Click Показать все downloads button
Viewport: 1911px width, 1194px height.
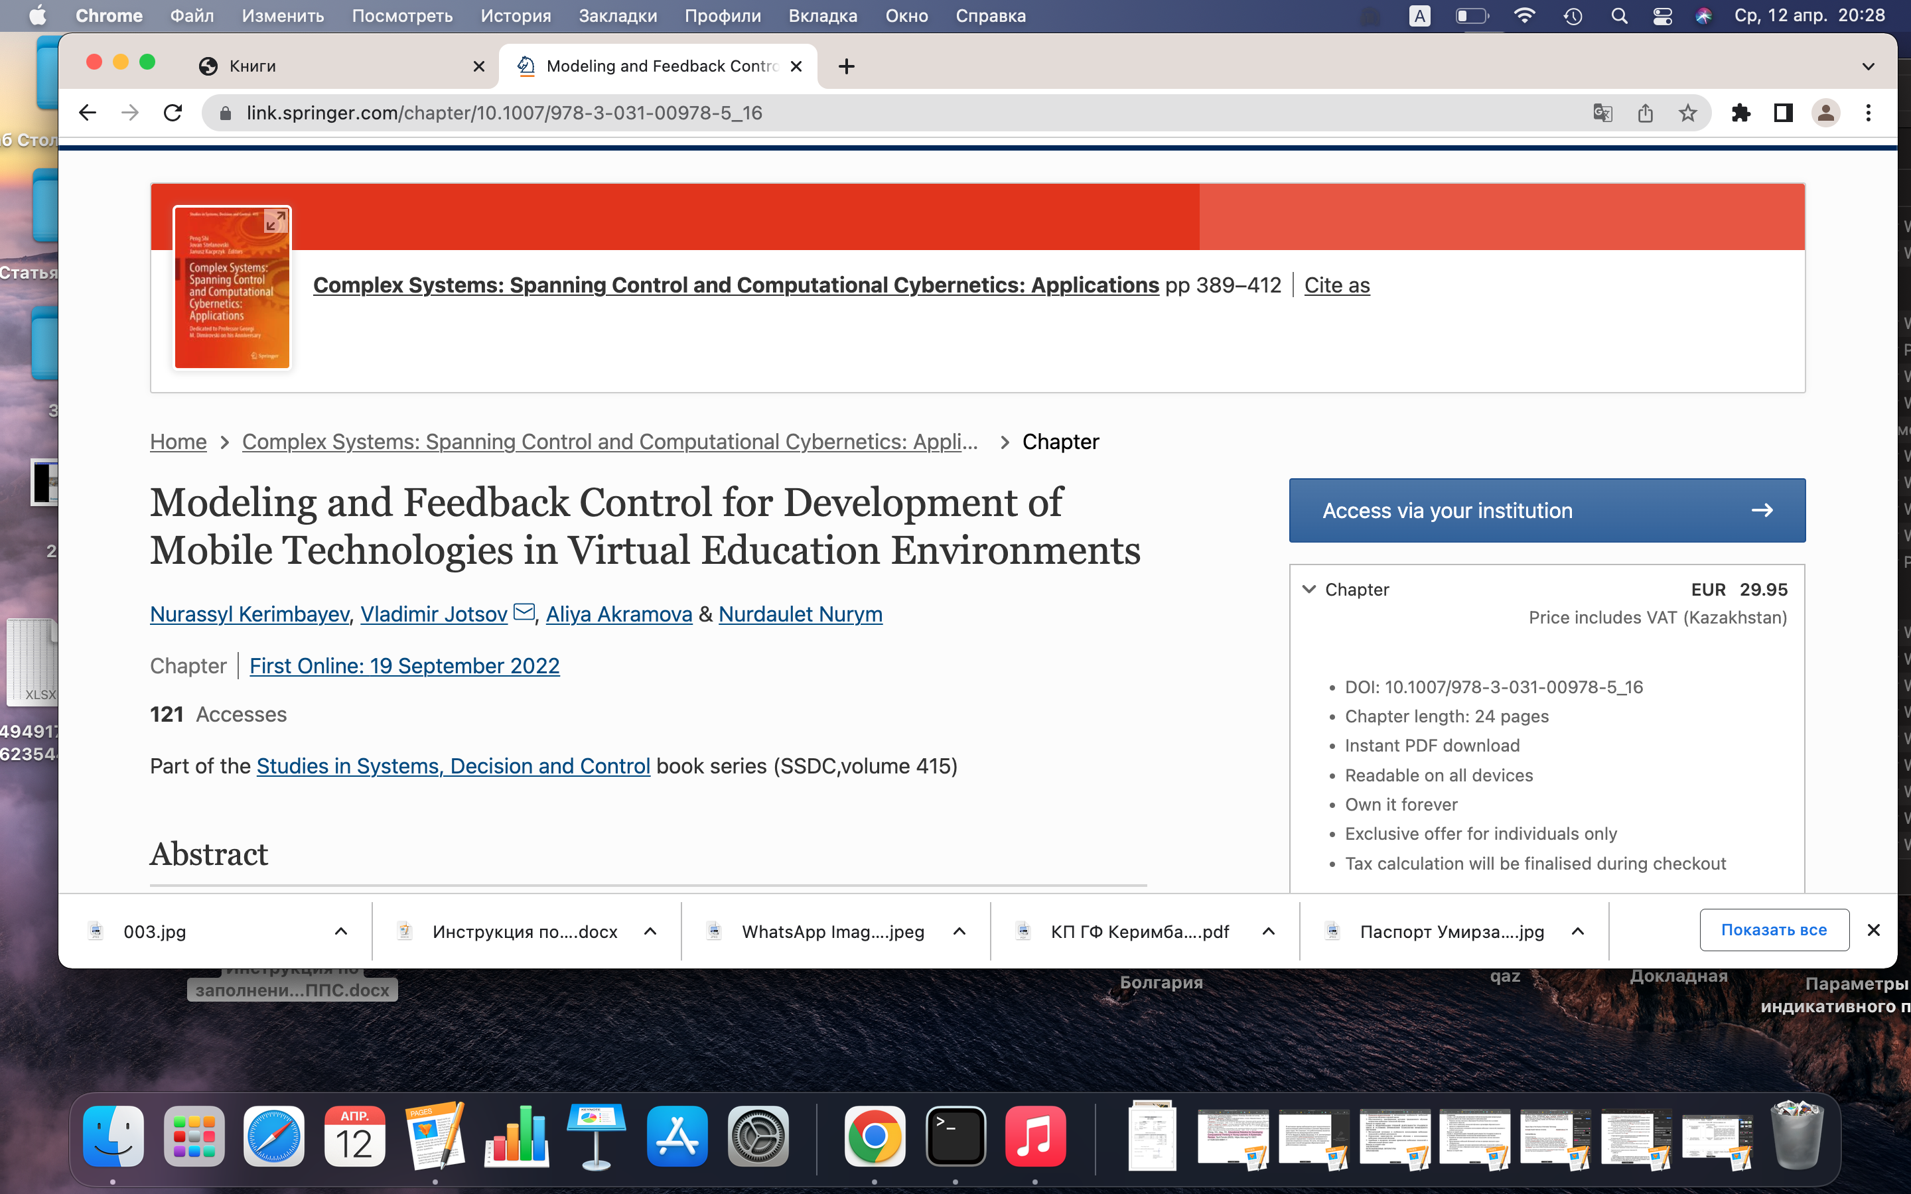[1774, 929]
